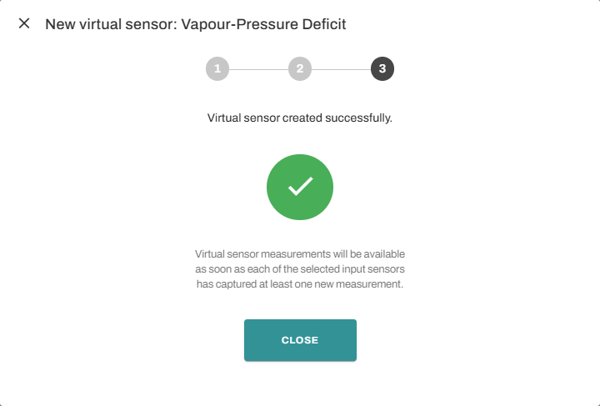The height and width of the screenshot is (406, 600).
Task: Click the X icon beside the dialog title
Action: click(x=24, y=23)
